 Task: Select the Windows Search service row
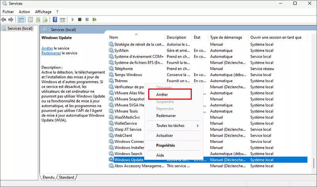pos(208,154)
